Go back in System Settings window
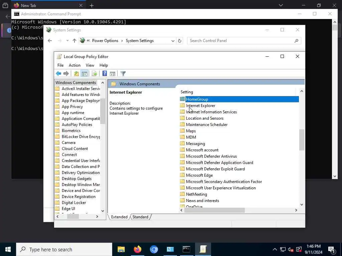The height and width of the screenshot is (256, 342). pyautogui.click(x=50, y=41)
